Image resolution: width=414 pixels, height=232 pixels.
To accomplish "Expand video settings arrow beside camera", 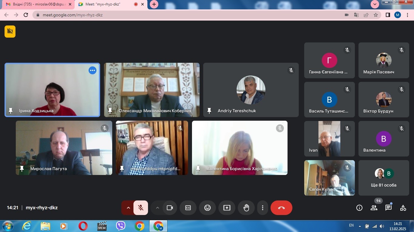I will pyautogui.click(x=157, y=208).
